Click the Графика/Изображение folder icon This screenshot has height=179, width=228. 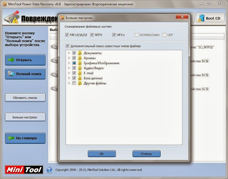click(80, 63)
